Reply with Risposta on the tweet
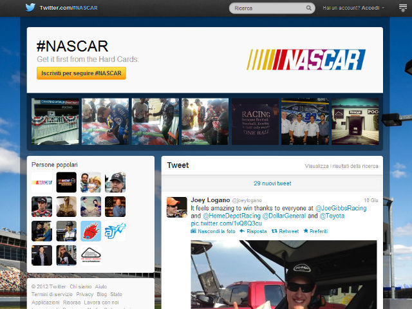Screen dimensions: 412x309 253,230
